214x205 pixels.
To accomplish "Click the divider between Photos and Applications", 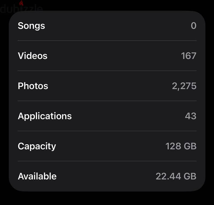I will click(x=107, y=101).
